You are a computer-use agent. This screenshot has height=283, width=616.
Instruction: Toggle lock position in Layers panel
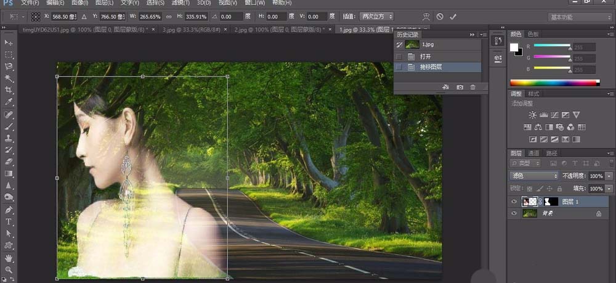click(549, 189)
